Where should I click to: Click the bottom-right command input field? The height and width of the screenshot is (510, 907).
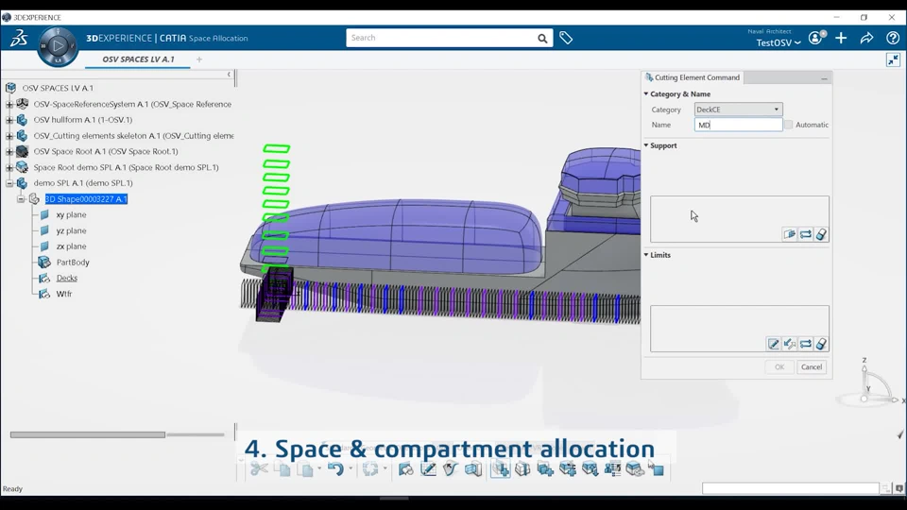click(790, 488)
